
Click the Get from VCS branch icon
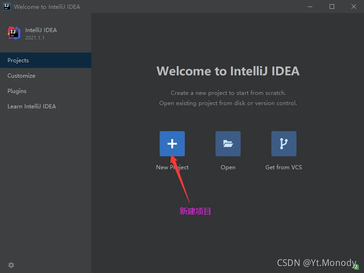(283, 144)
